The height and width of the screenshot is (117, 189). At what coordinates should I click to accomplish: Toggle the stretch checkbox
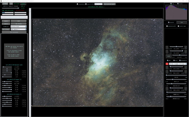coord(169,22)
